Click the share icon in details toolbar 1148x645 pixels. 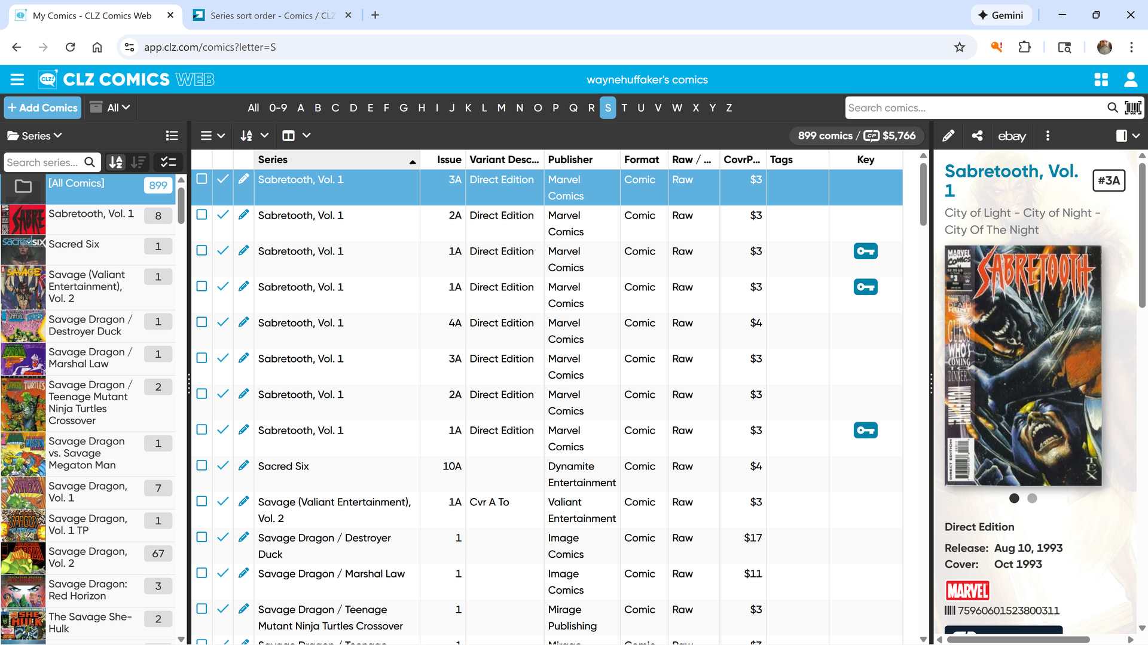click(x=977, y=136)
